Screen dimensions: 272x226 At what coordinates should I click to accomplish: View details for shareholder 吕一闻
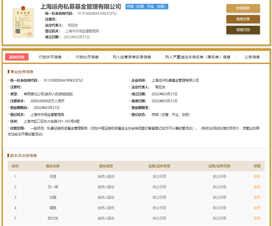[x=257, y=187]
